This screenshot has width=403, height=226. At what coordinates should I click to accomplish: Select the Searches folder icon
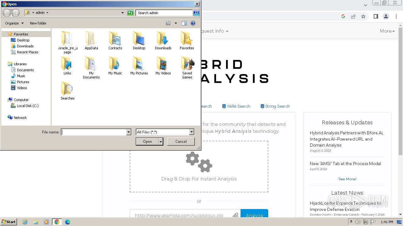click(67, 90)
